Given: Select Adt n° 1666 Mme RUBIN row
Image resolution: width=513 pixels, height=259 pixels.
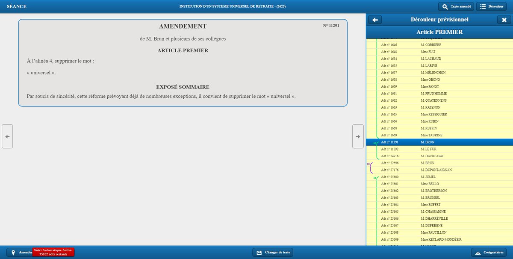Looking at the screenshot, I should (x=439, y=121).
